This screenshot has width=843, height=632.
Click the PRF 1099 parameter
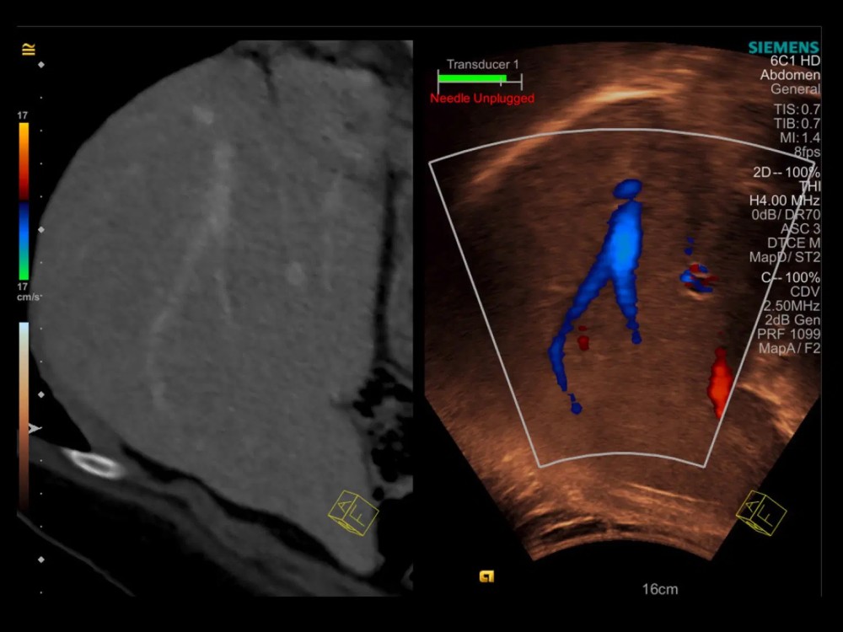788,335
